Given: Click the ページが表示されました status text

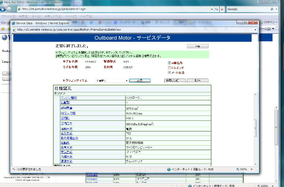Looking at the screenshot, I should [27, 169].
